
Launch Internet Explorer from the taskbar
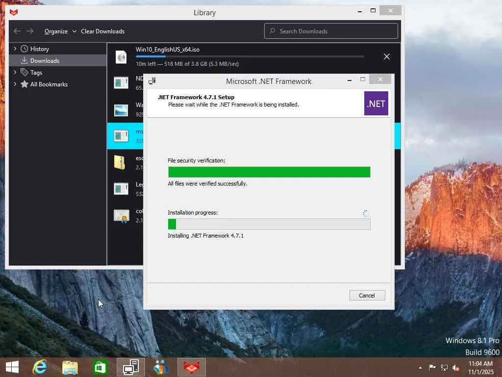40,367
